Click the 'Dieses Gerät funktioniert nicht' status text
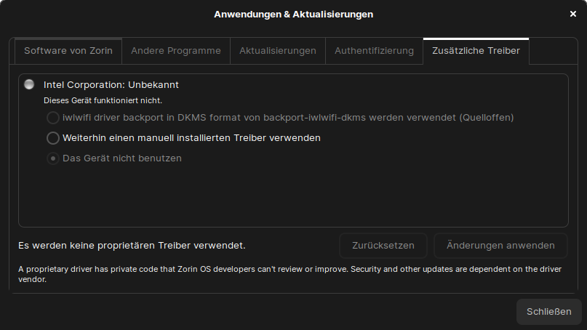The height and width of the screenshot is (330, 587). [103, 100]
